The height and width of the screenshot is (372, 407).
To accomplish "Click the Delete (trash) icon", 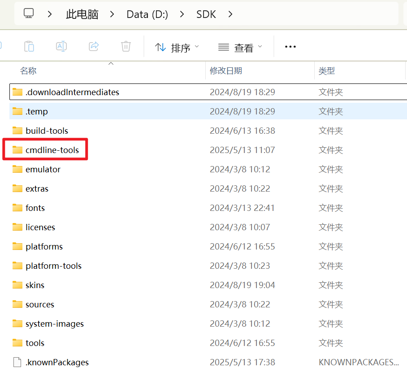I will pyautogui.click(x=126, y=46).
